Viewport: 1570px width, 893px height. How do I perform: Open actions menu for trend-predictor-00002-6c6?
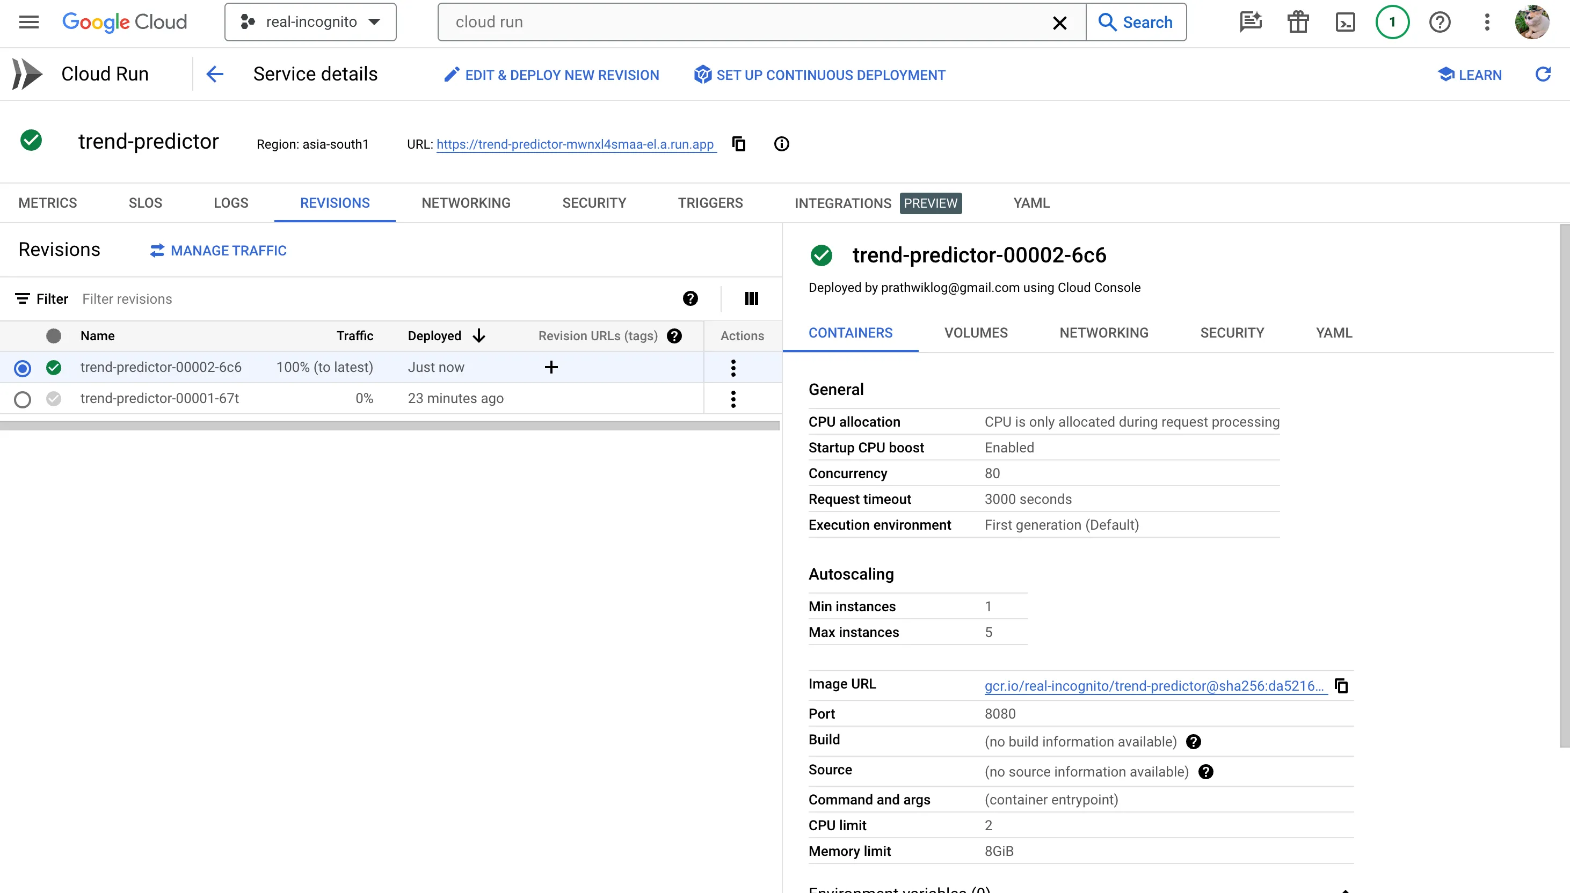pos(733,368)
